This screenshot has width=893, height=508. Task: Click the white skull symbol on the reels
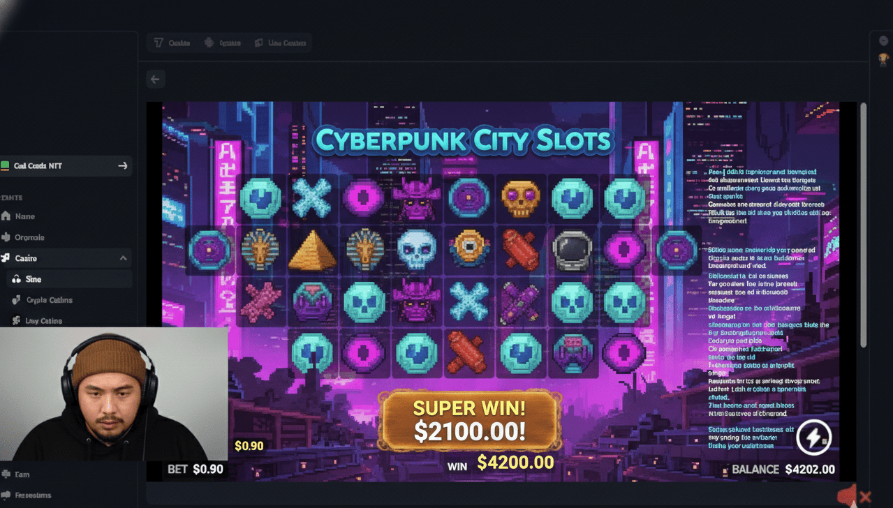tap(416, 250)
